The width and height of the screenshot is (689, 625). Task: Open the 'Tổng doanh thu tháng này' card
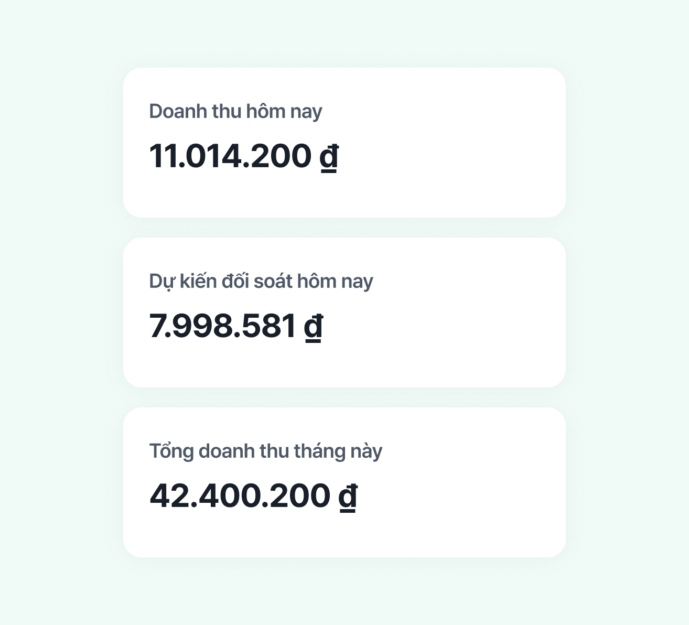coord(344,482)
